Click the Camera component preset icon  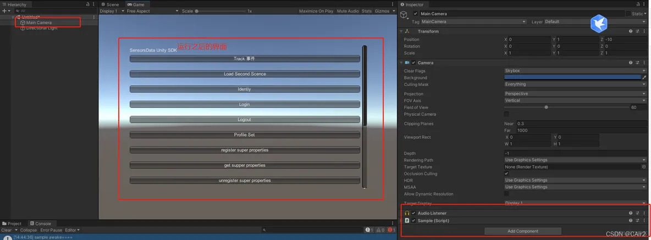click(637, 63)
